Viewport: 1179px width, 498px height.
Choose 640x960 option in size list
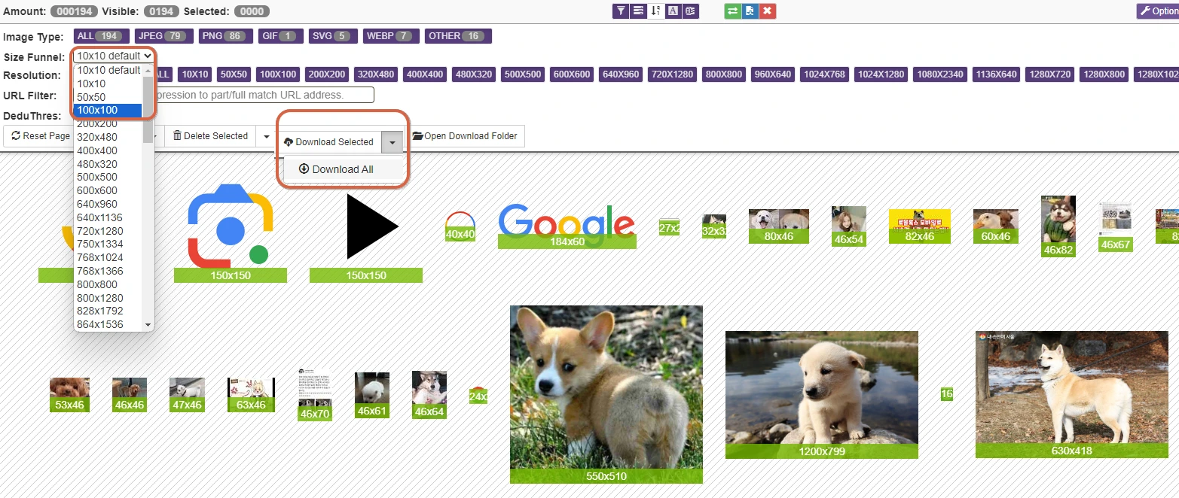[108, 204]
